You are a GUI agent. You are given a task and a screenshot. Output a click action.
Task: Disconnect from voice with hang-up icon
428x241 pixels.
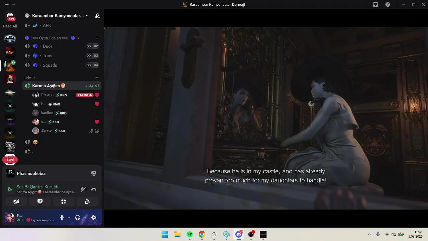coord(94,189)
